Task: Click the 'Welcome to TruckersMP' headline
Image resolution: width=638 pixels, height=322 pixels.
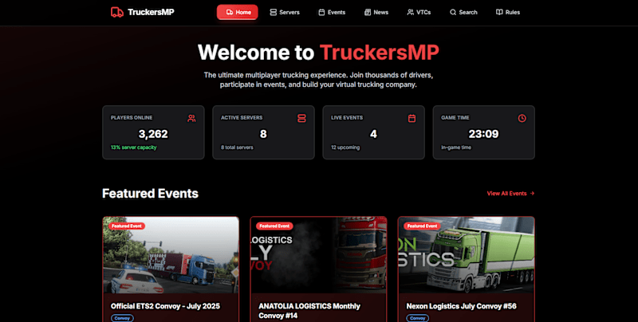Action: point(318,52)
